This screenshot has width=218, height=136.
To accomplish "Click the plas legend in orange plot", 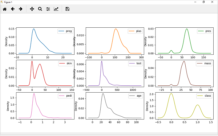I will (x=135, y=31).
